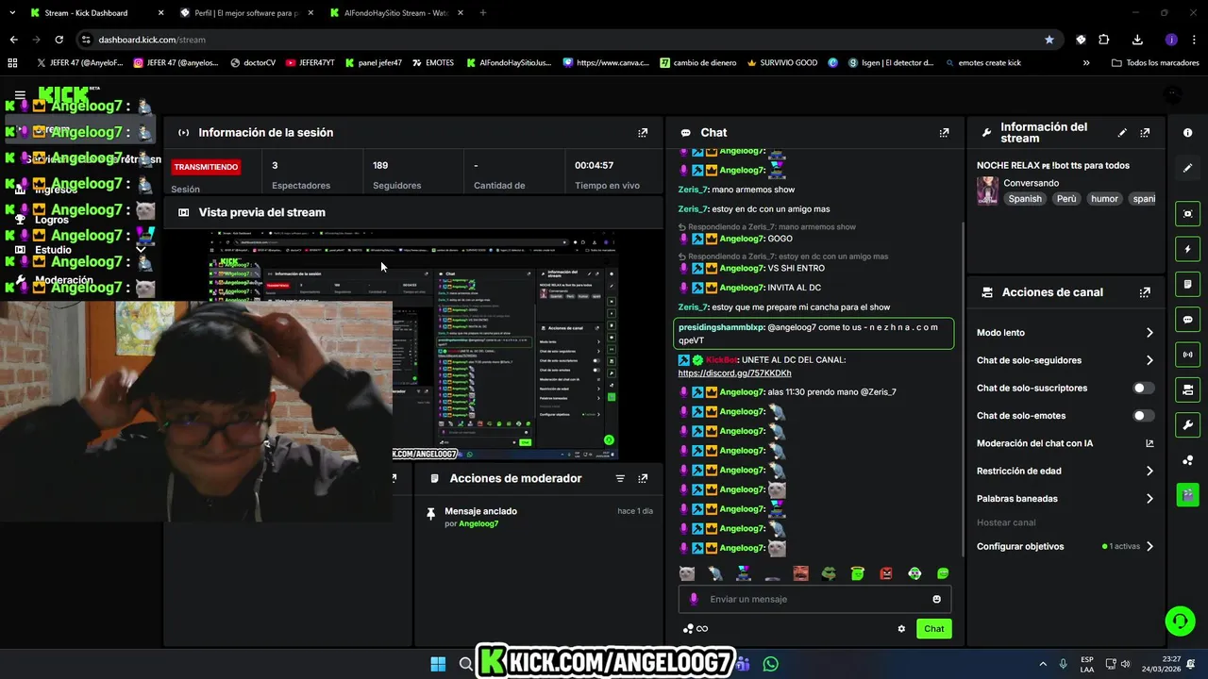
Task: Open the info icon in right sidebar
Action: click(x=1187, y=133)
